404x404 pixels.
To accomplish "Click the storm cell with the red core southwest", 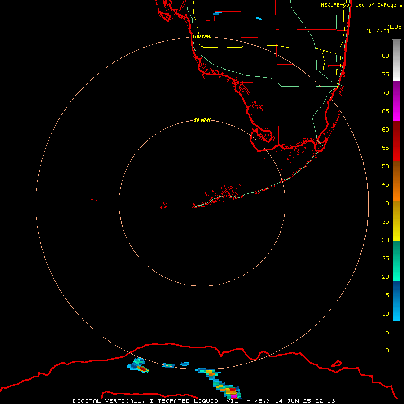I will click(x=138, y=365).
